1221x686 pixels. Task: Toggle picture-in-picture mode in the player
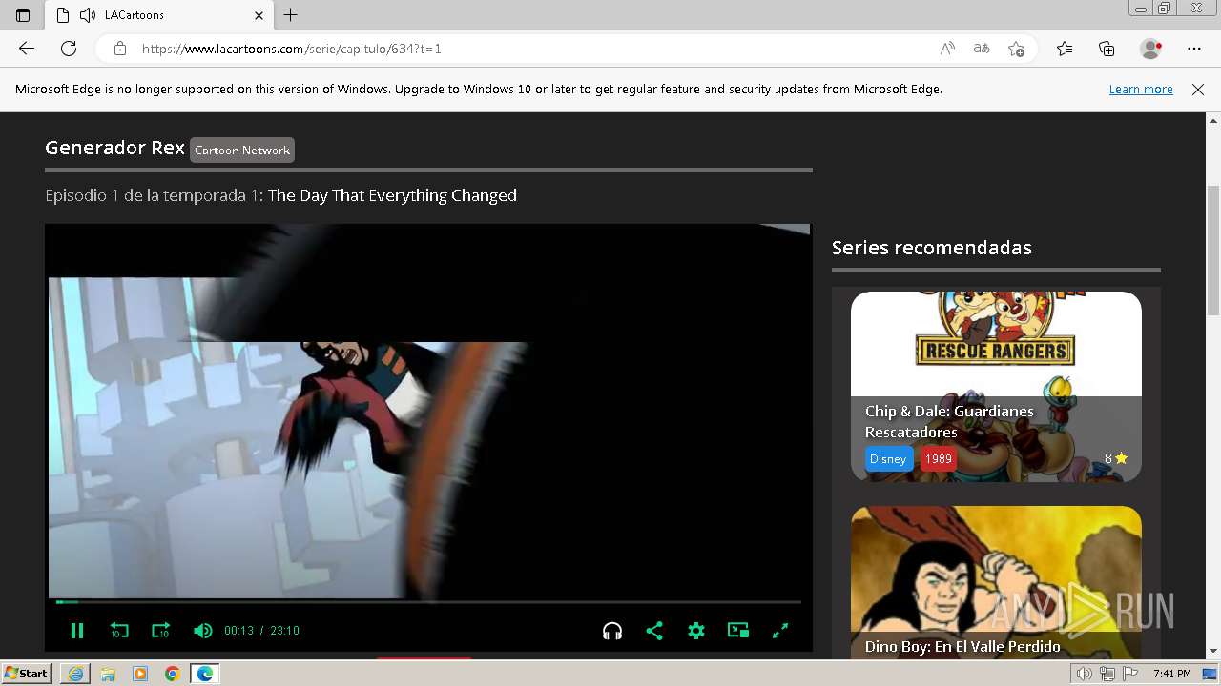click(x=738, y=631)
